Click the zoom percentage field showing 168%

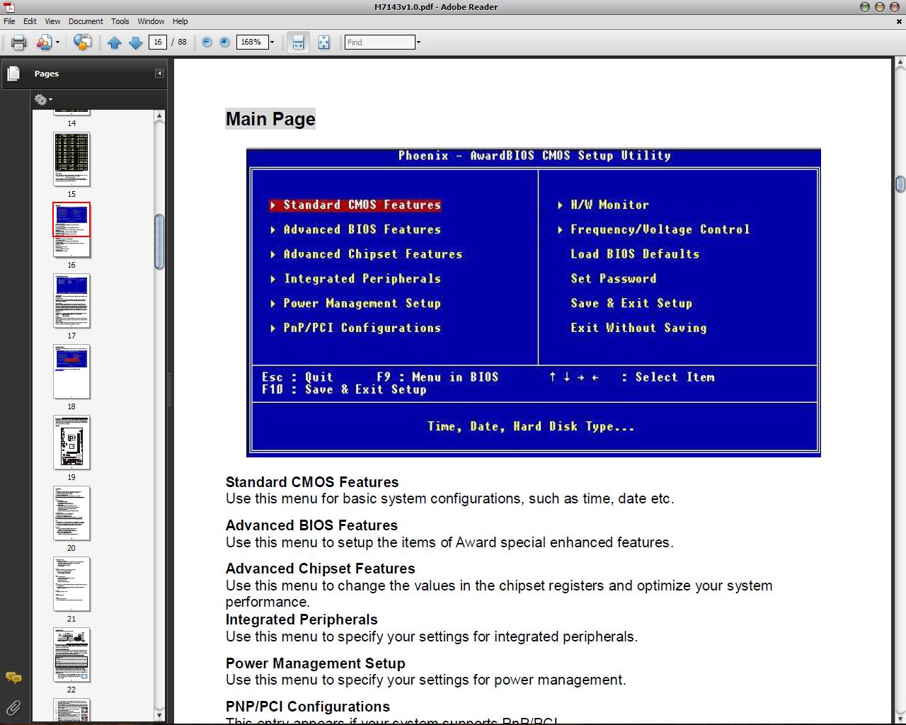(x=251, y=42)
